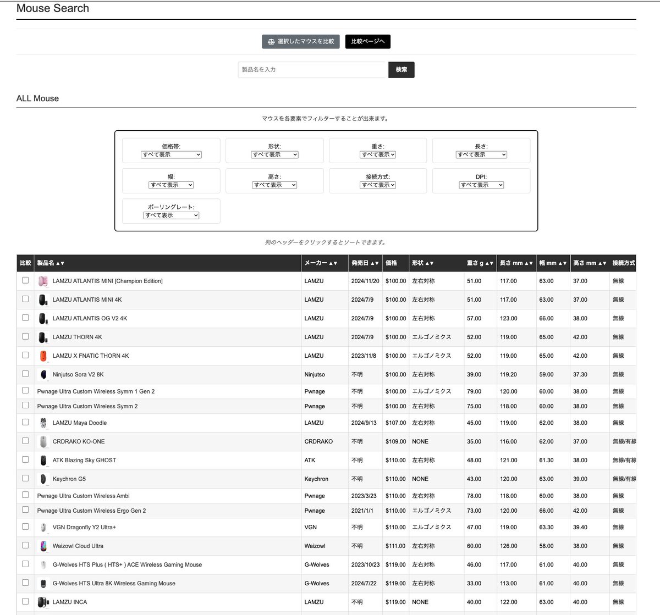Click the CRDRAKO KO-ONE mouse thumbnail

pos(43,442)
